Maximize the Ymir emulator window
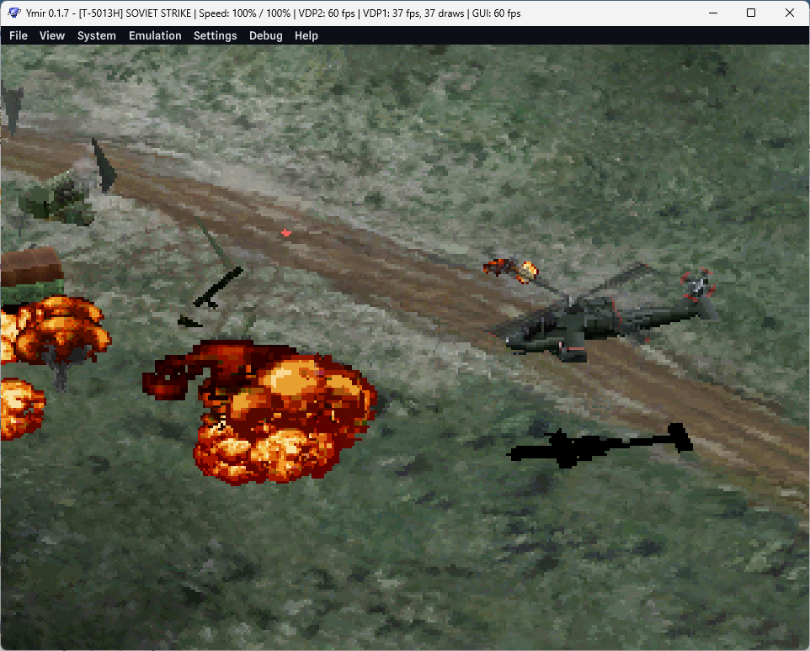The height and width of the screenshot is (651, 810). [x=751, y=13]
